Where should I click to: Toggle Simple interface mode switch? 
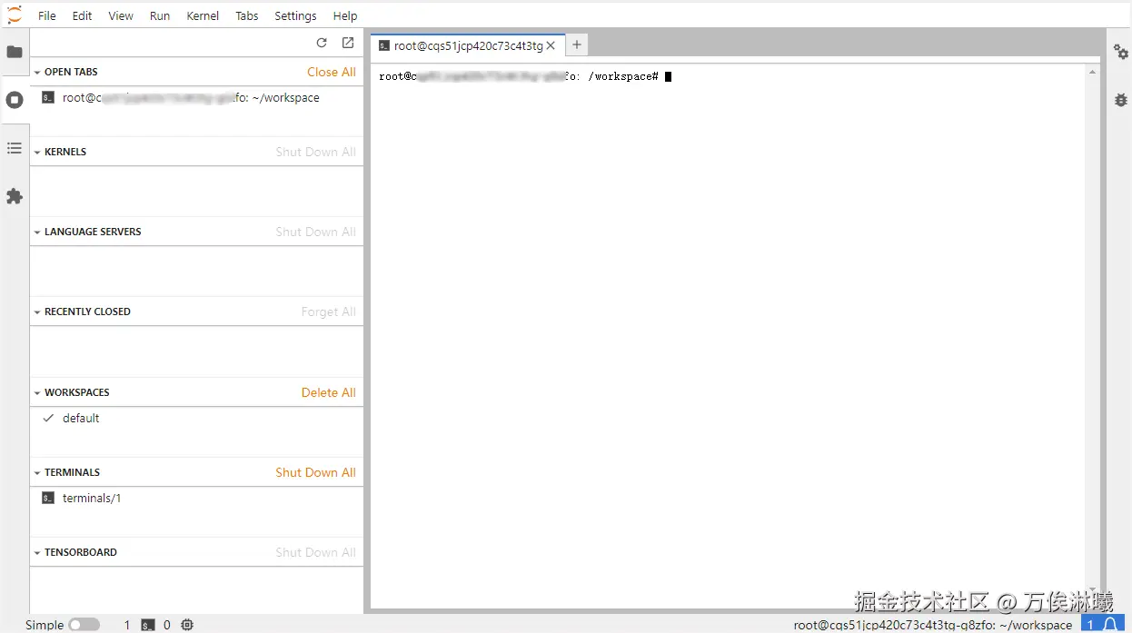click(x=84, y=625)
